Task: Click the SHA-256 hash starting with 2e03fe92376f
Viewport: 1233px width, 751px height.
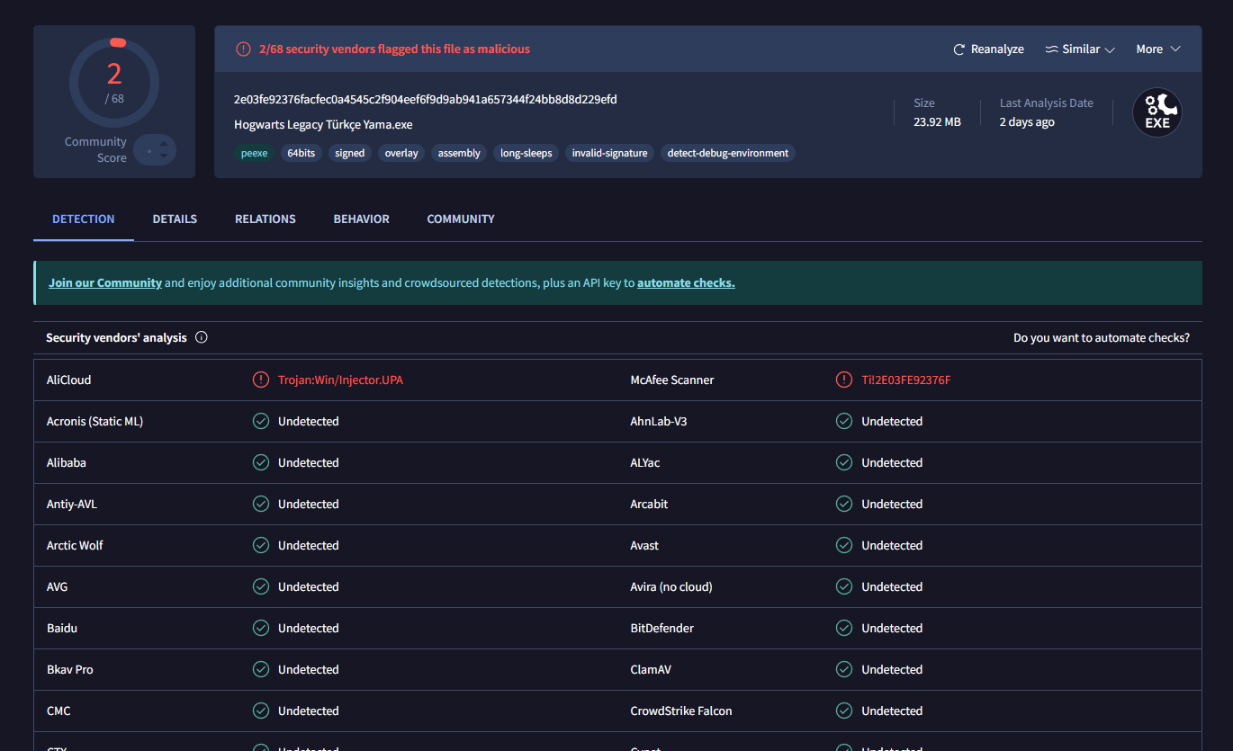Action: 426,99
